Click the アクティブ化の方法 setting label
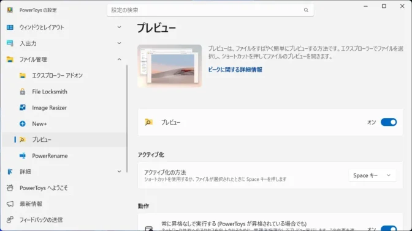Viewport: 412px width, 231px height. tap(165, 172)
